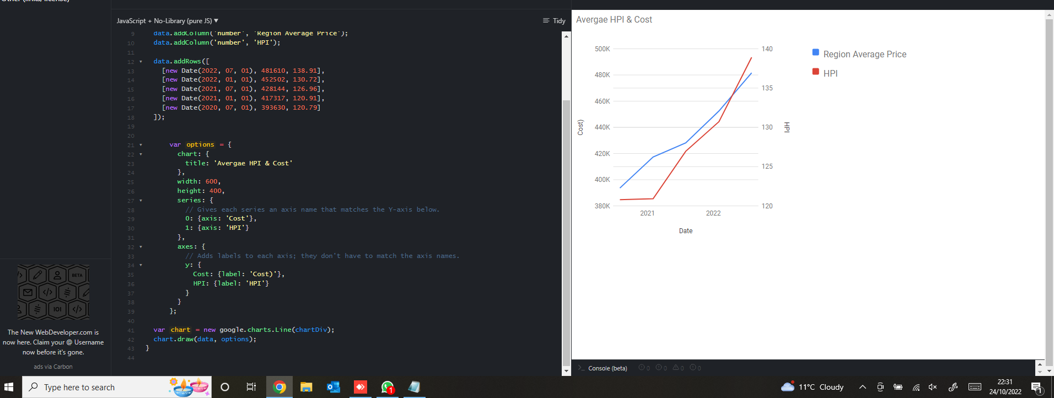Open WhatsApp from the taskbar

click(388, 387)
